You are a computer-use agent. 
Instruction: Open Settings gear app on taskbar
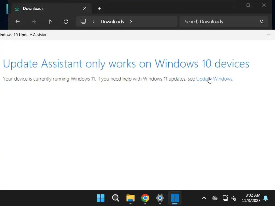point(160,198)
